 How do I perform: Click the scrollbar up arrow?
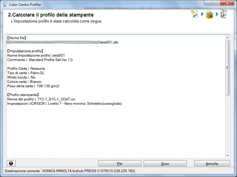coord(227,38)
